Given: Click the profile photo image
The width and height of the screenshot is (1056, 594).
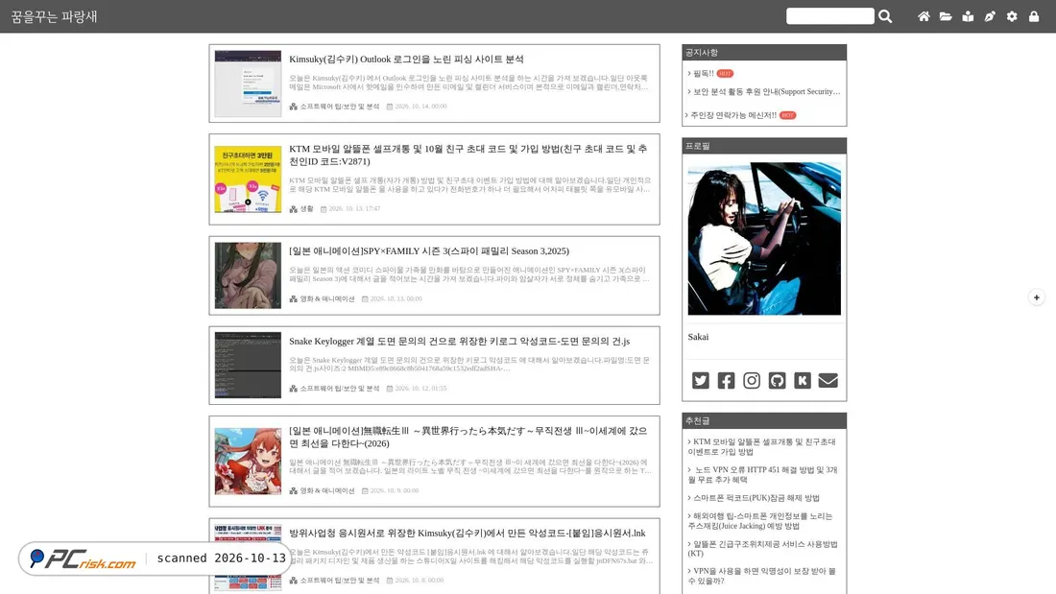Looking at the screenshot, I should pyautogui.click(x=764, y=238).
